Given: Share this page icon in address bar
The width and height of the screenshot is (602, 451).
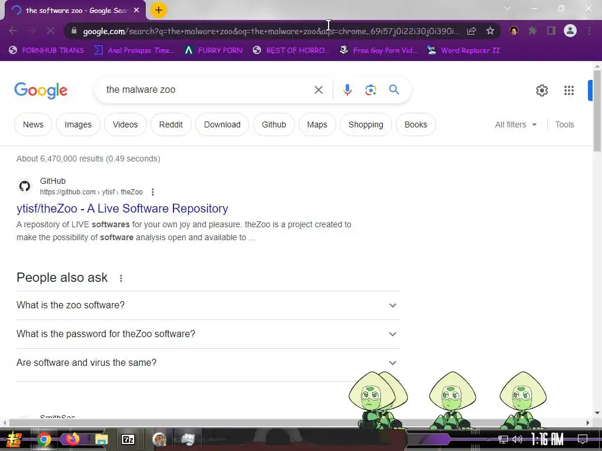Looking at the screenshot, I should [471, 31].
